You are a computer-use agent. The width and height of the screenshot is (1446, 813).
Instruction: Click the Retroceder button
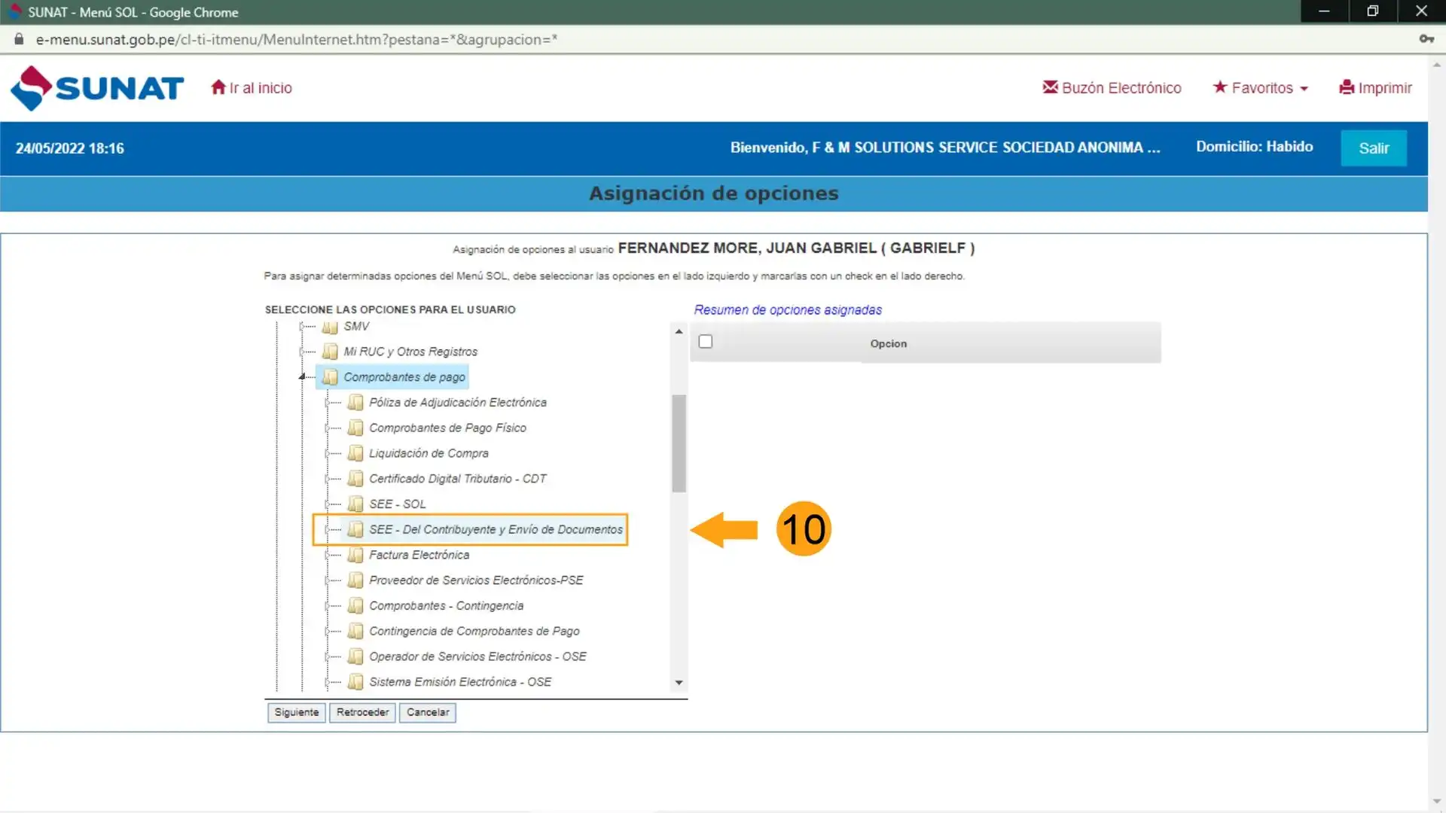click(362, 712)
